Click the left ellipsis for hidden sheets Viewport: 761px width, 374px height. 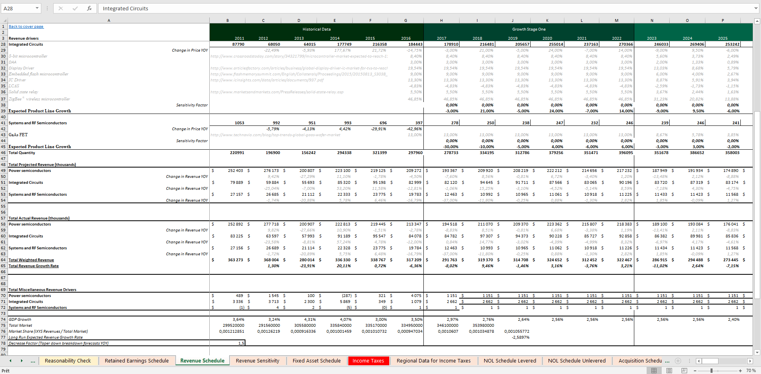pos(33,361)
